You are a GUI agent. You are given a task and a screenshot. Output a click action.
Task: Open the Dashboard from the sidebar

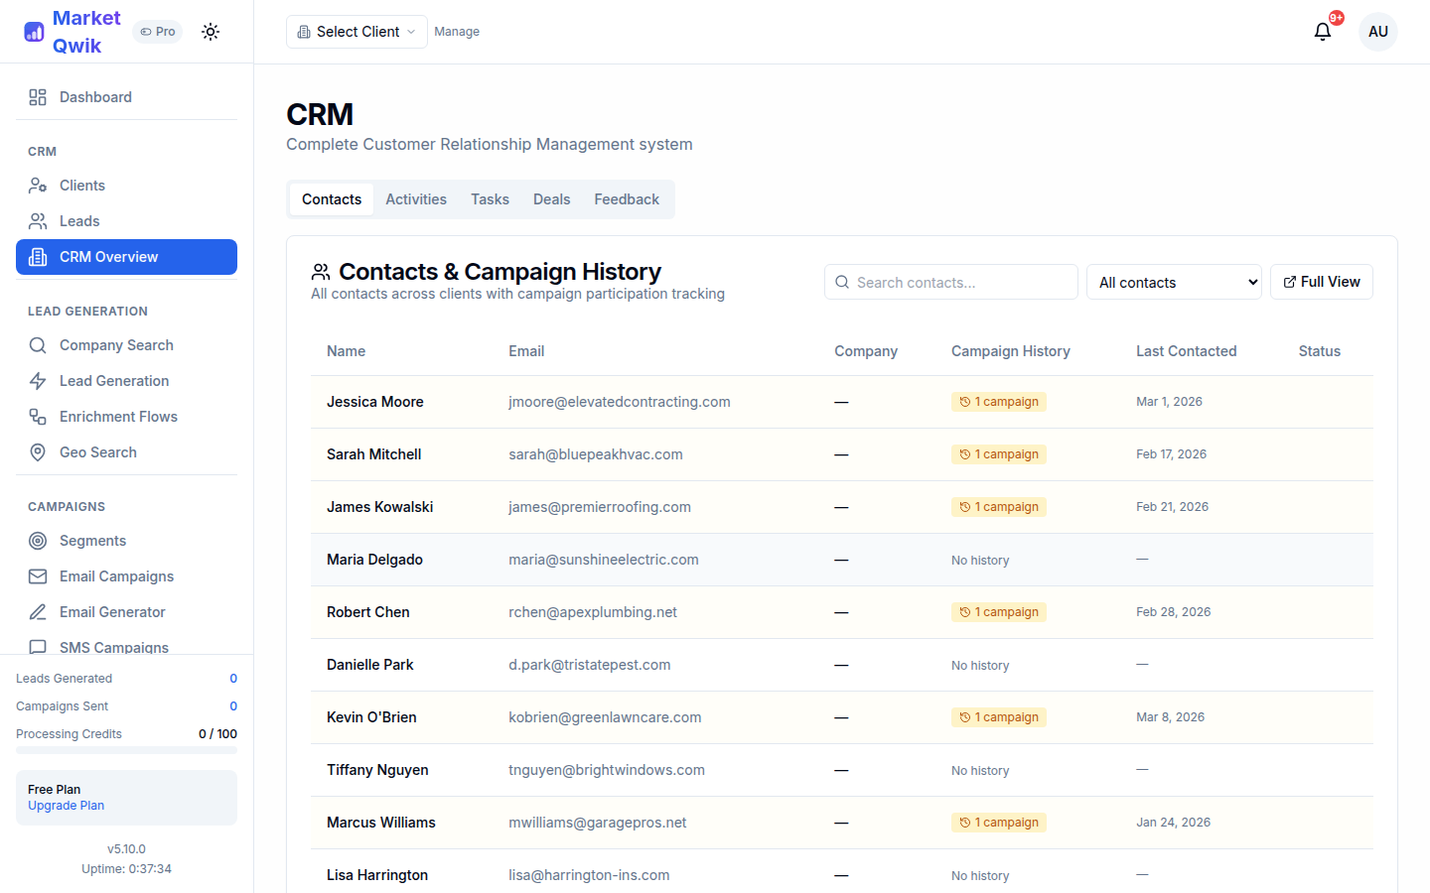95,96
